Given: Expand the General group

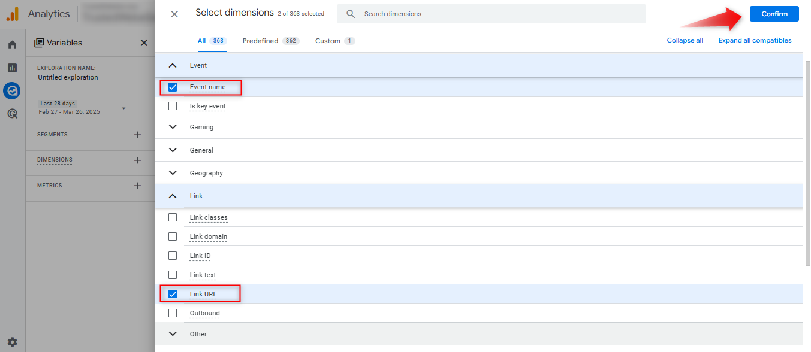Looking at the screenshot, I should [173, 150].
